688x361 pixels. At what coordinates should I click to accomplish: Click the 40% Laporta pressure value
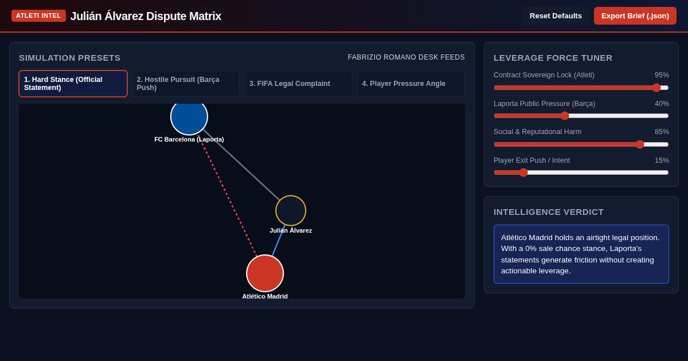[662, 104]
